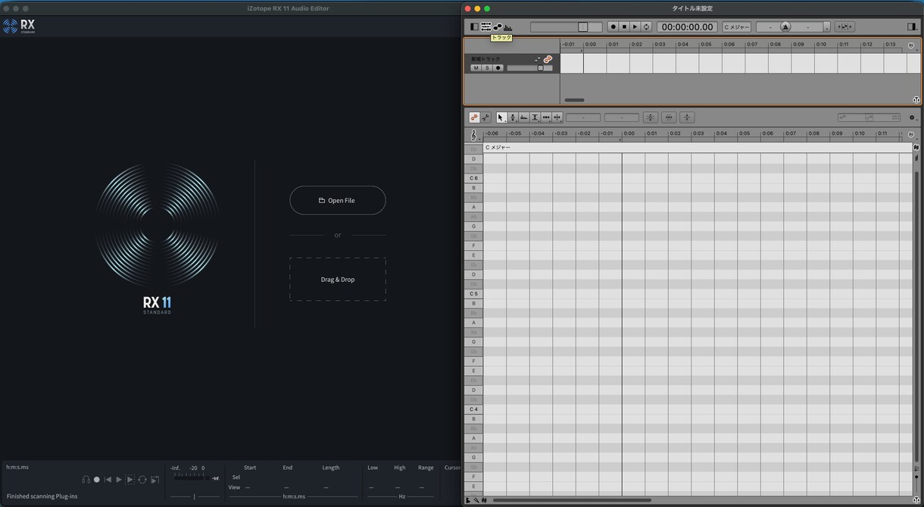This screenshot has height=507, width=924.
Task: Click Melodyne play button
Action: pyautogui.click(x=635, y=27)
